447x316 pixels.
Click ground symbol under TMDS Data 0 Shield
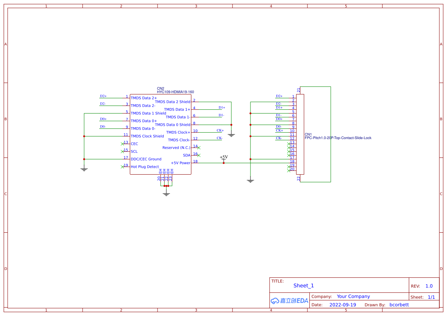[231, 134]
